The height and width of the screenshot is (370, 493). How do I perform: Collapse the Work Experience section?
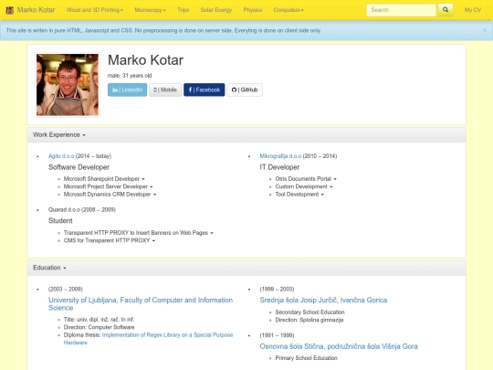click(59, 134)
